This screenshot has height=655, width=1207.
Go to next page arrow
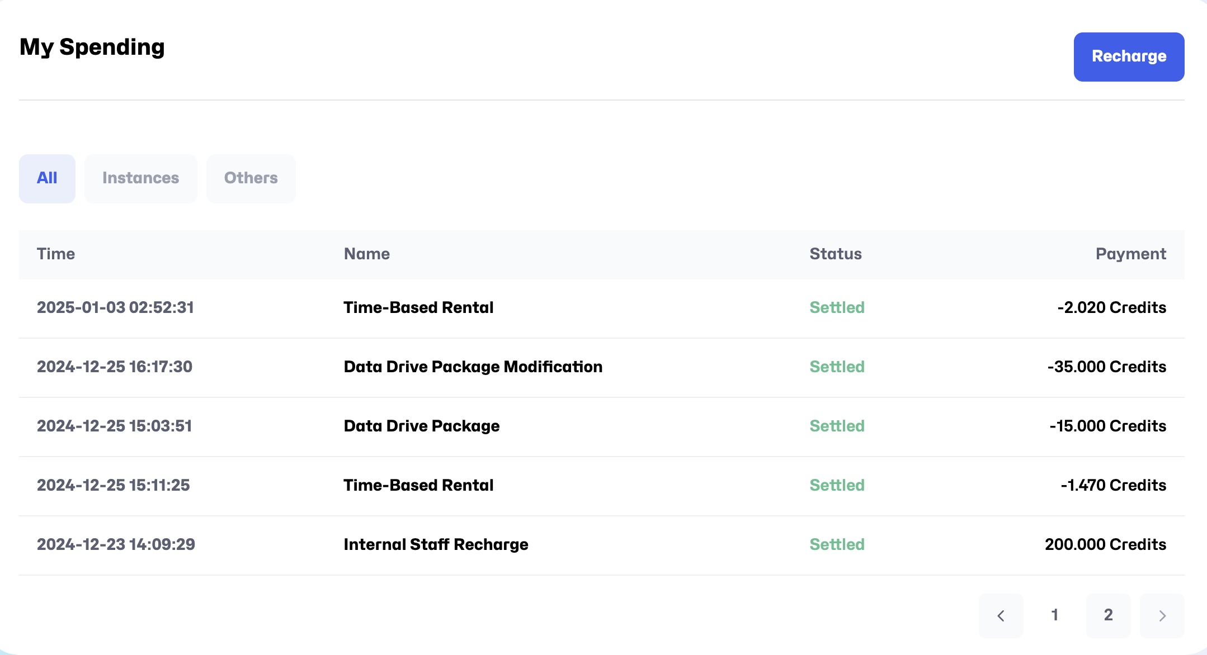coord(1162,615)
